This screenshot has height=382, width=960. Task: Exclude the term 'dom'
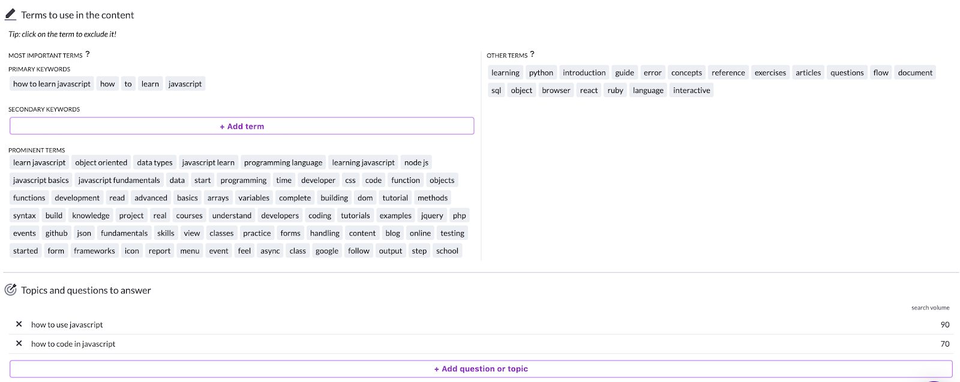click(365, 198)
